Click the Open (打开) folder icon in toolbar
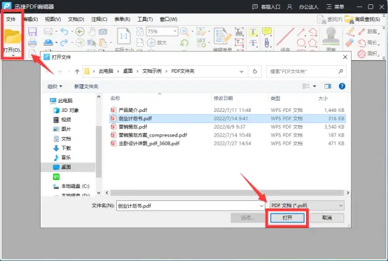Viewport: 388px width, 261px height. pyautogui.click(x=12, y=36)
